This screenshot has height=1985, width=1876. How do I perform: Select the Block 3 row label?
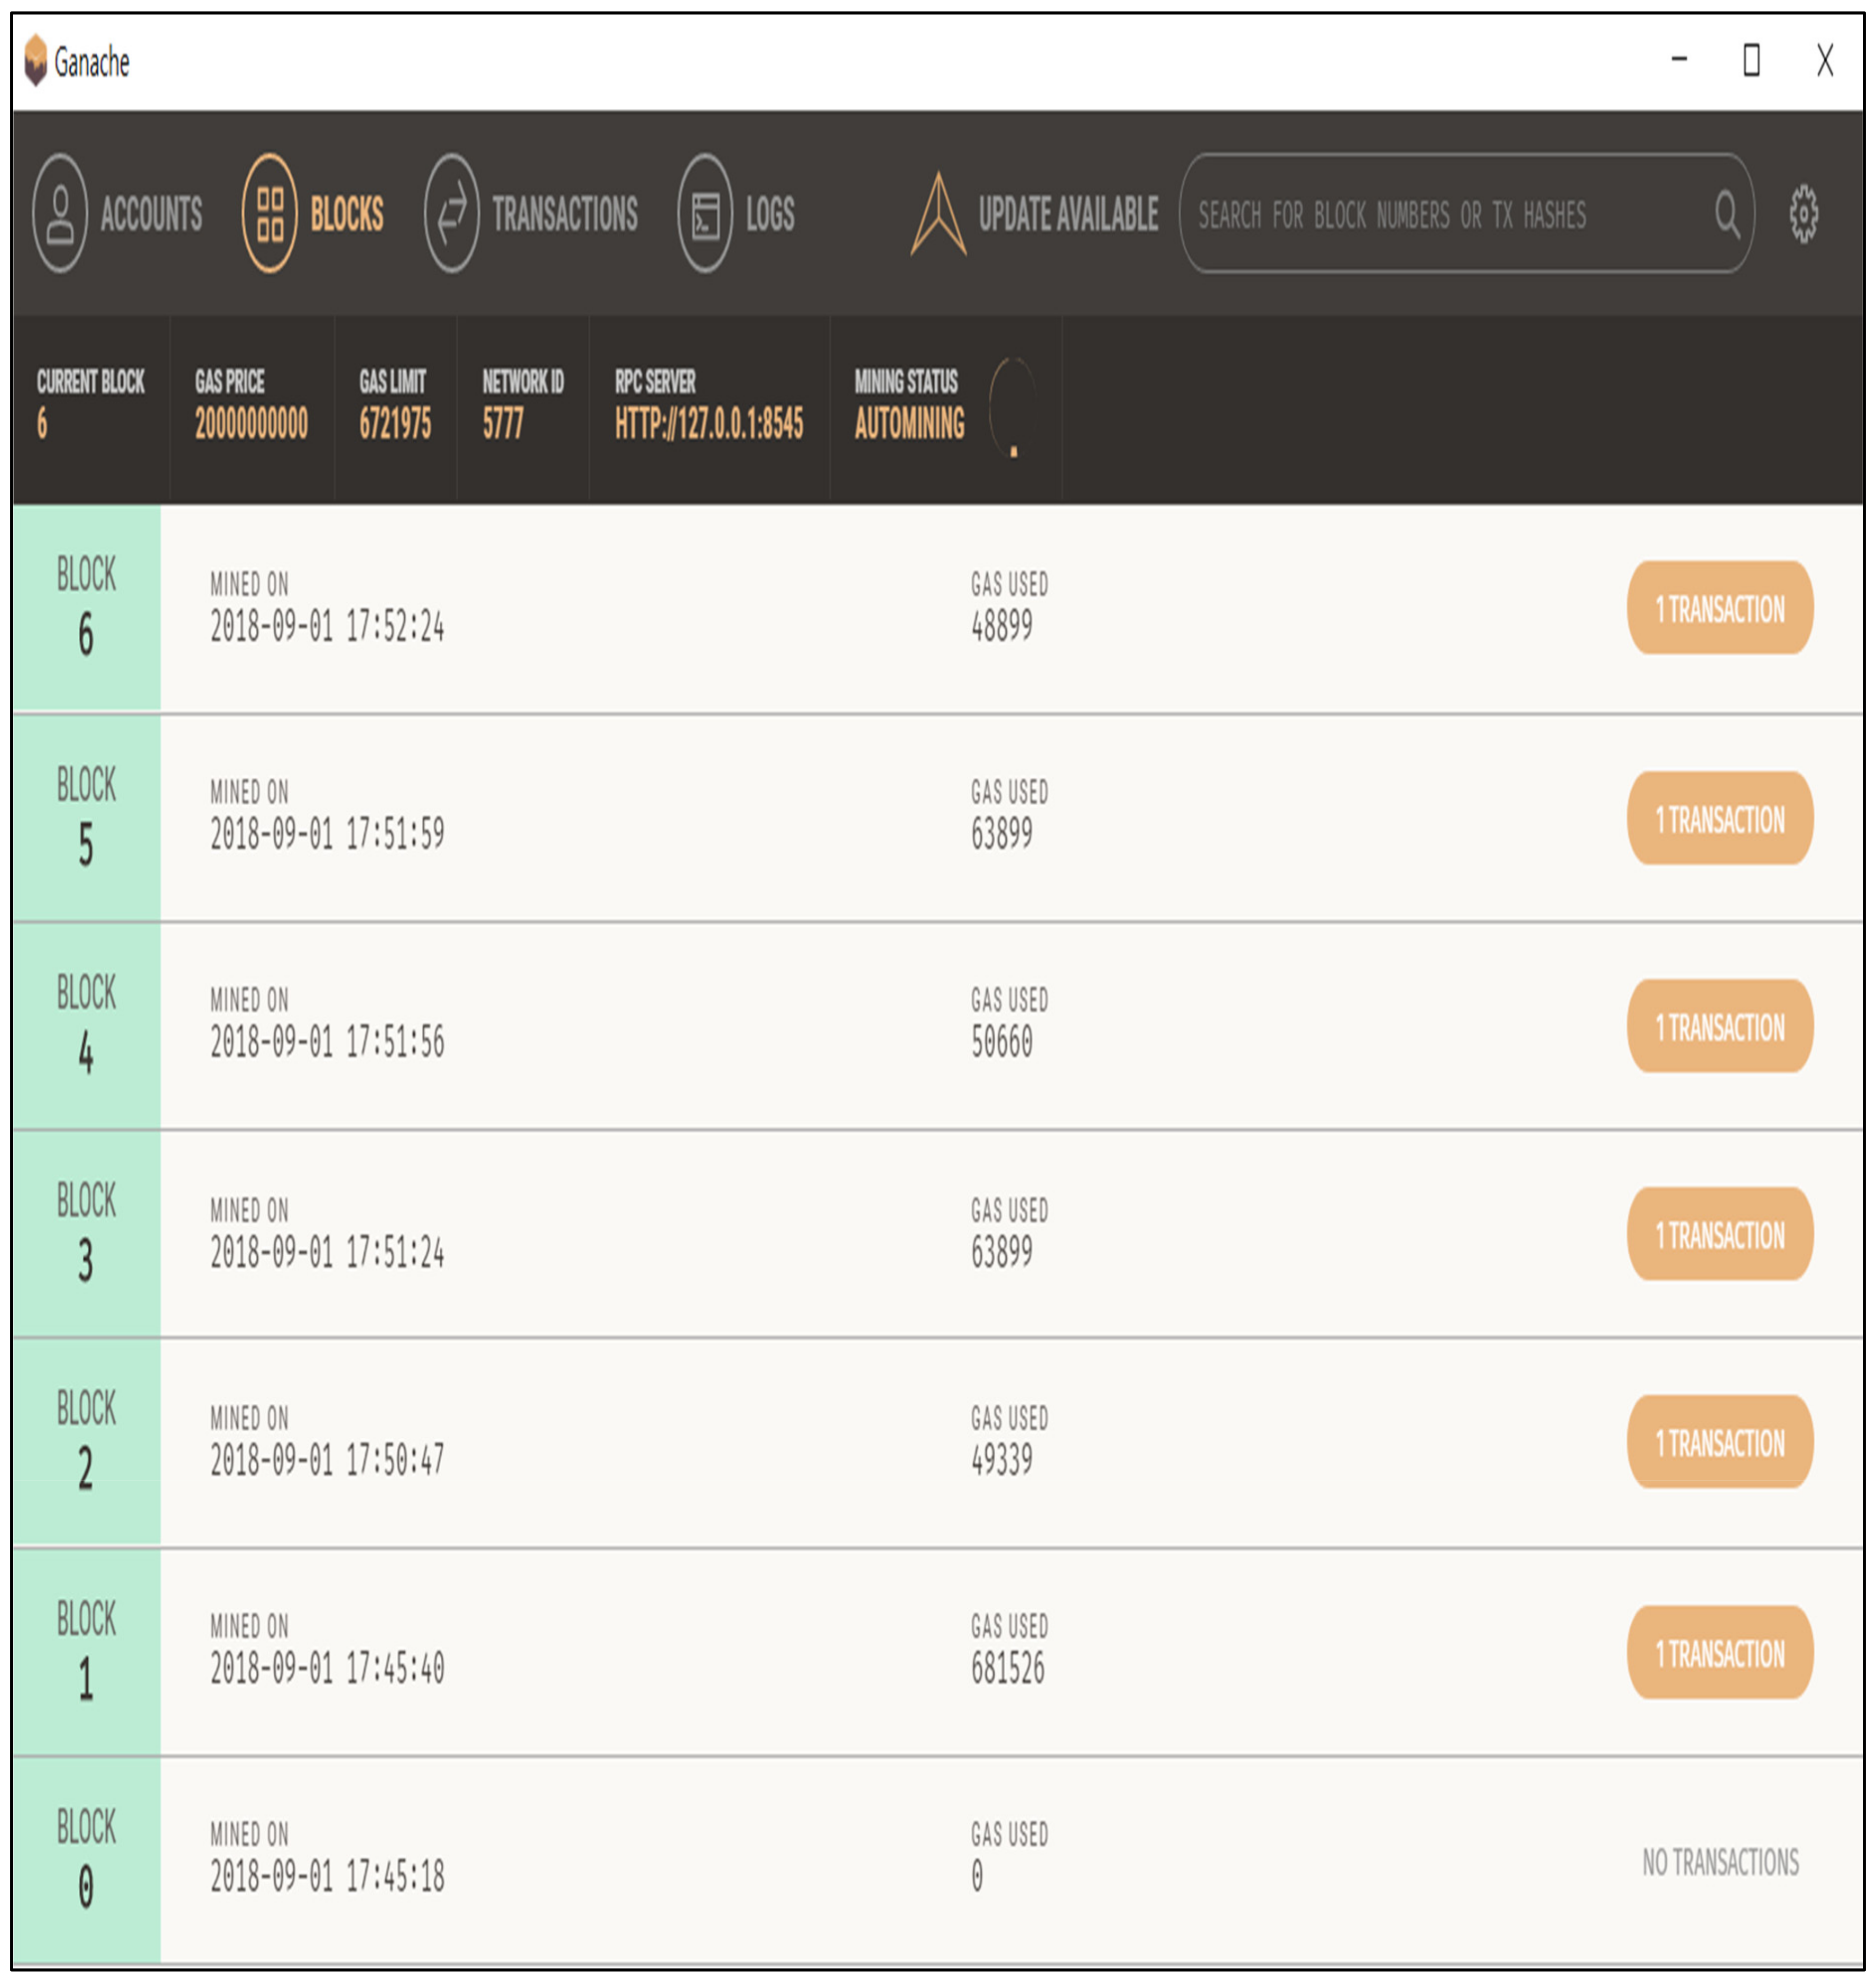click(86, 1233)
